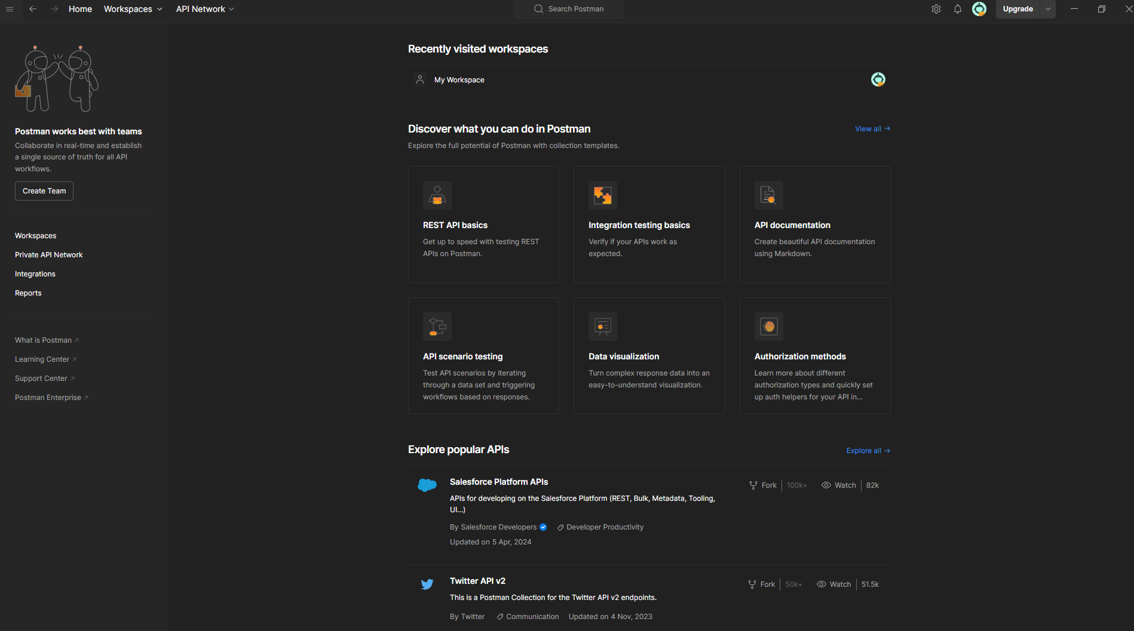Viewport: 1134px width, 631px height.
Task: Click the Twitter bird logo
Action: pos(427,584)
